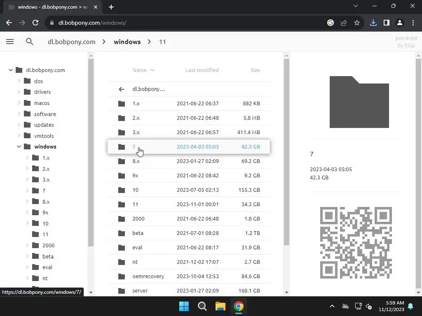
Task: Select vmtools in the sidebar tree
Action: (x=44, y=136)
